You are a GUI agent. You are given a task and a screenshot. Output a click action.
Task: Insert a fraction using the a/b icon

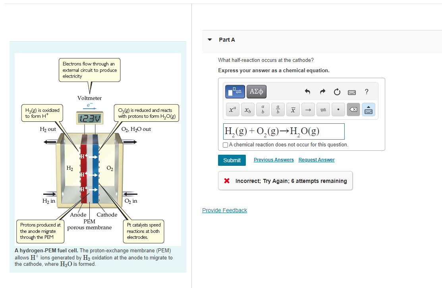tap(278, 109)
